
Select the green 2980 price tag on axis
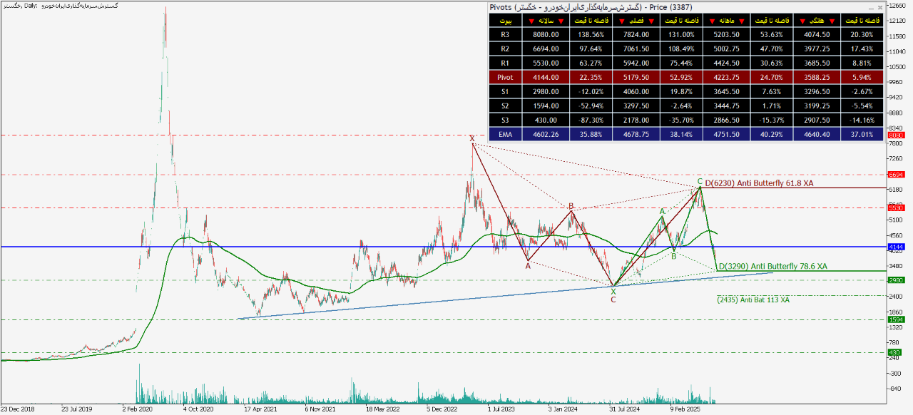(x=896, y=280)
